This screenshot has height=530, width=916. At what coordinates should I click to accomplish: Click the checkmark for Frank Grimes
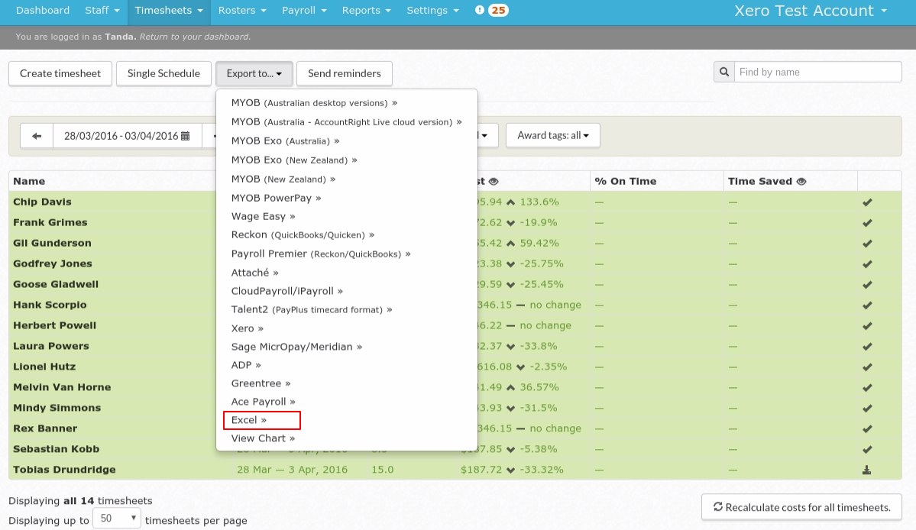[x=867, y=222]
